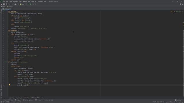184x103 pixels.
Task: Open the File menu
Action: point(4,1)
